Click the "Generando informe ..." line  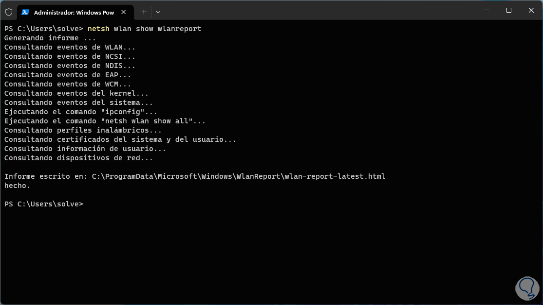[x=50, y=38]
